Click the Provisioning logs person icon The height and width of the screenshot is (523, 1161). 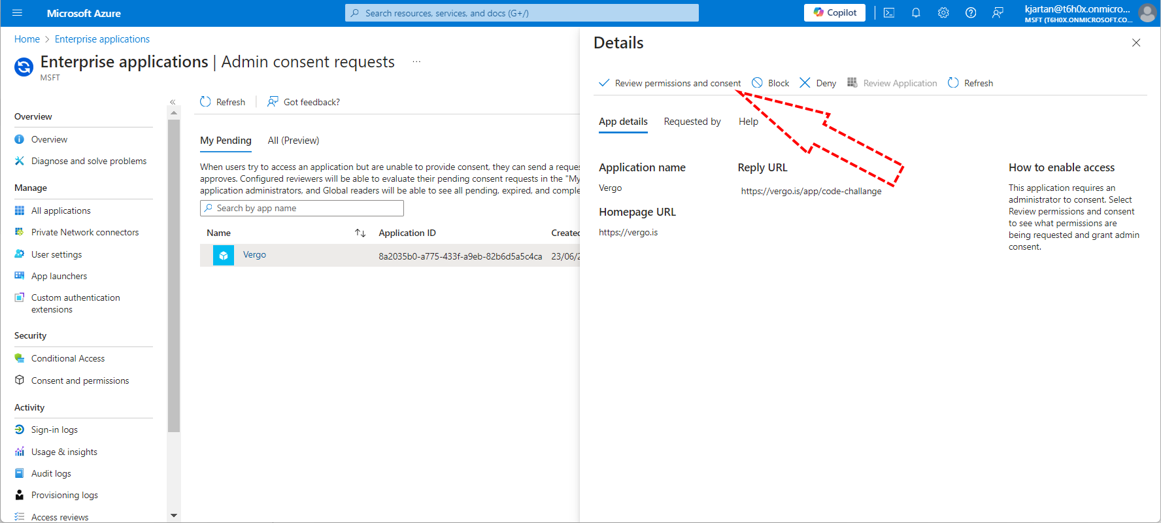20,495
